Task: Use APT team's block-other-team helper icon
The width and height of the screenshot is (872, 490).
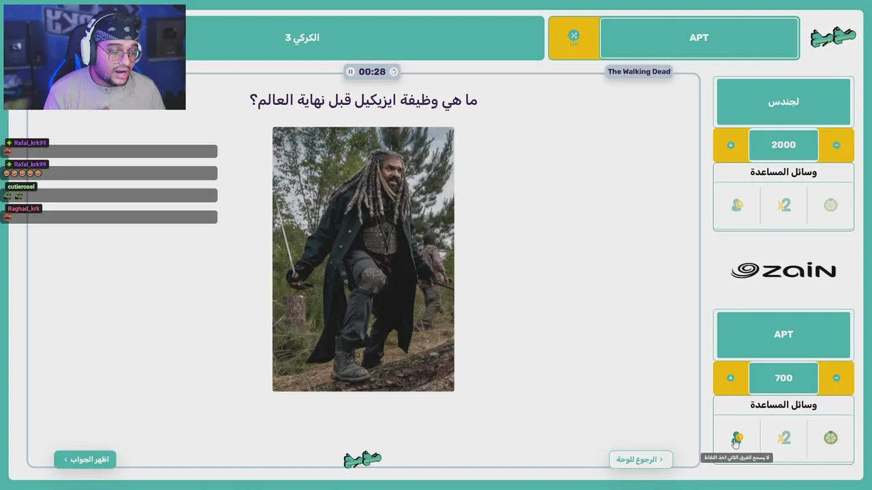Action: (737, 438)
